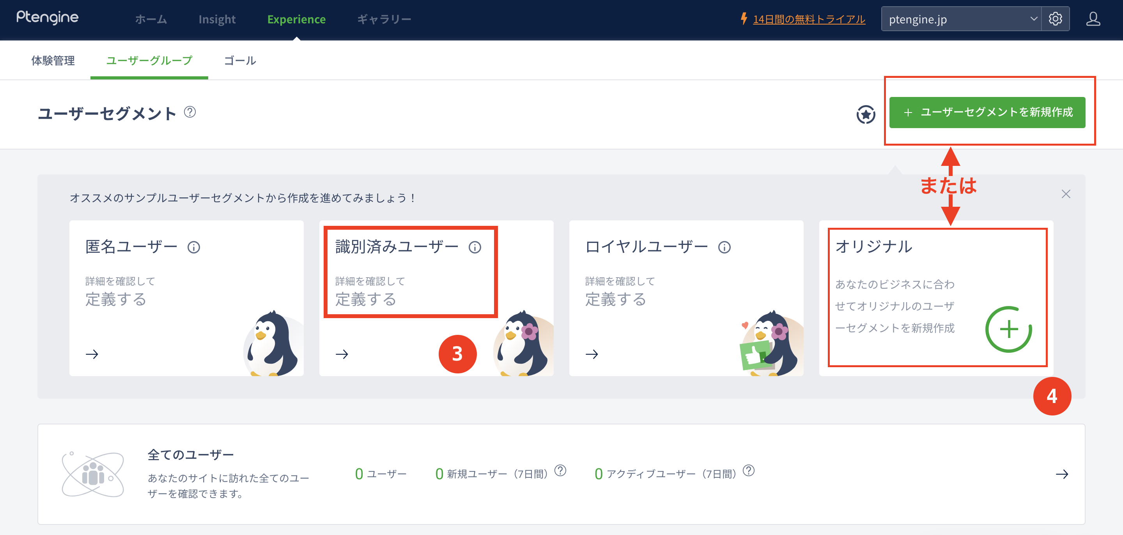Open help icon next to ユーザーセグメント title
The image size is (1123, 535).
point(190,112)
